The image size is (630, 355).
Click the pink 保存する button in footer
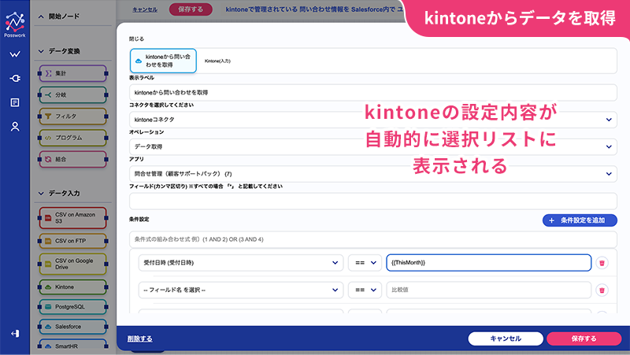tap(584, 338)
